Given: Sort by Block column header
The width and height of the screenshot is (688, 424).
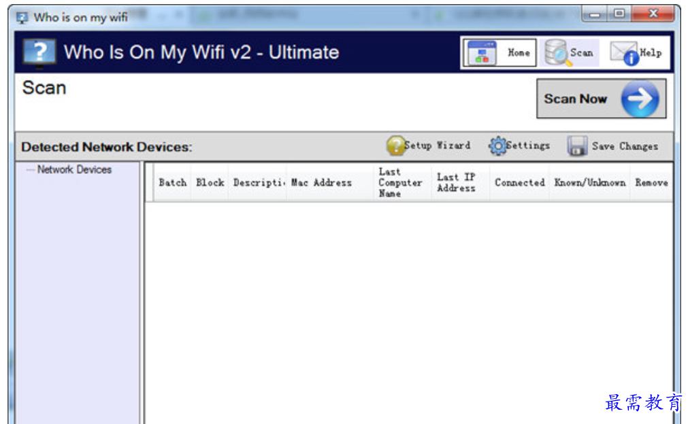Looking at the screenshot, I should (210, 183).
